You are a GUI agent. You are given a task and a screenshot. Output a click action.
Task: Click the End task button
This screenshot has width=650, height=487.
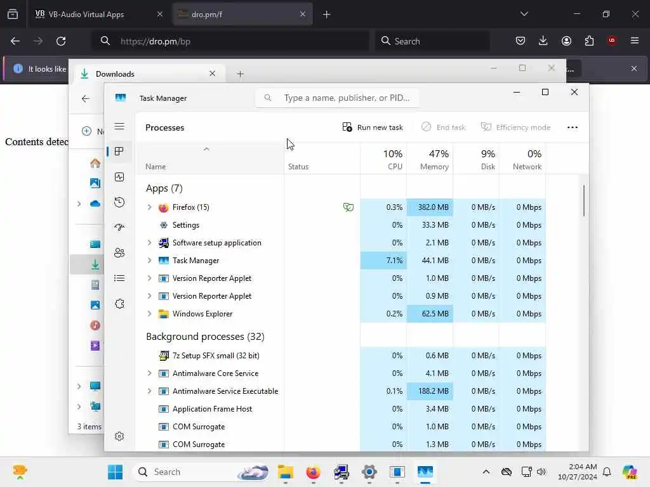[443, 127]
